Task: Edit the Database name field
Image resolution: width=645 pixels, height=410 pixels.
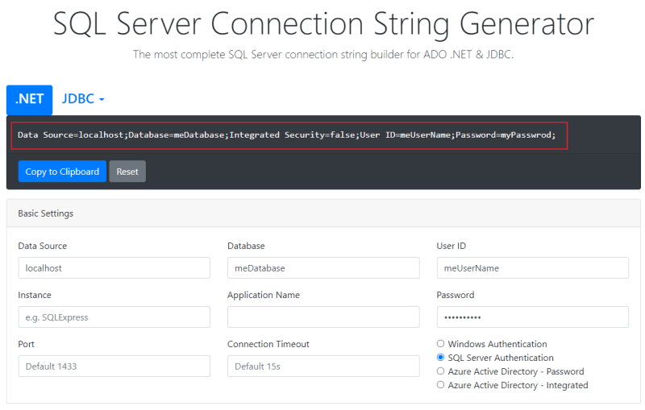Action: coord(323,268)
